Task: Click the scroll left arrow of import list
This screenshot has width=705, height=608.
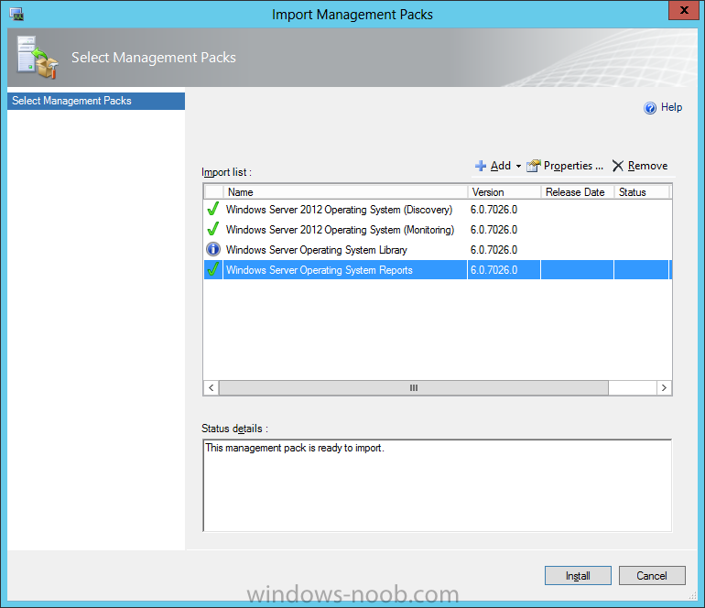Action: coord(211,387)
